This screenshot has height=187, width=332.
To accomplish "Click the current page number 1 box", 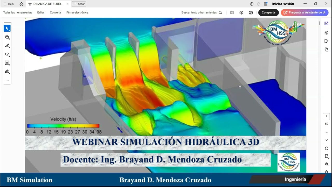I will click(x=327, y=116).
